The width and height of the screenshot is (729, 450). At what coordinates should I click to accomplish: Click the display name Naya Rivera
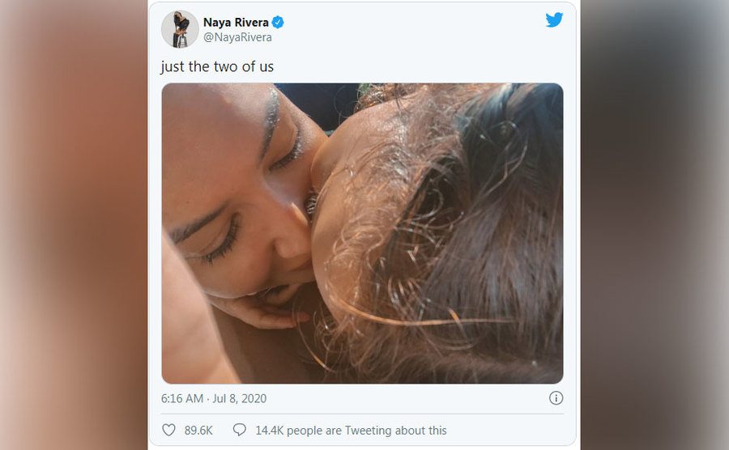[x=237, y=23]
